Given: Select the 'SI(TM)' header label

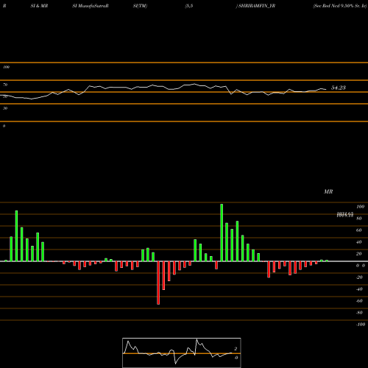Looking at the screenshot, I should (x=140, y=6).
